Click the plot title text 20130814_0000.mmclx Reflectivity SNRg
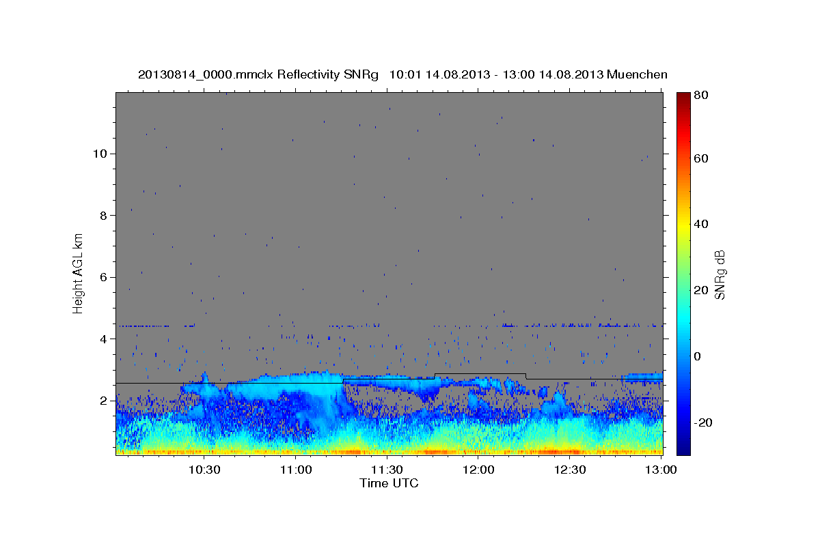The height and width of the screenshot is (546, 820). [258, 75]
